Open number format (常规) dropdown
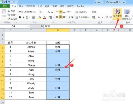Image resolution: width=133 pixels, height=104 pixels. pyautogui.click(x=111, y=12)
